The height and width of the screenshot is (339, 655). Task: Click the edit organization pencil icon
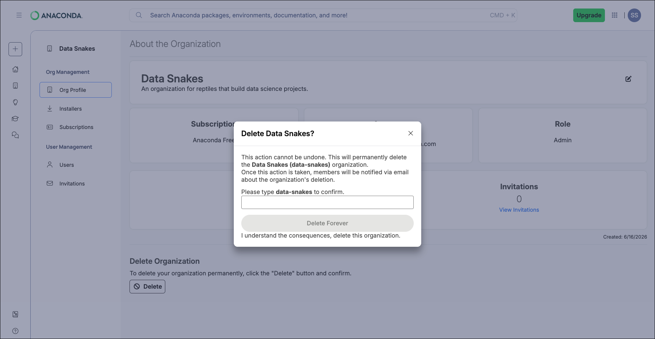628,79
